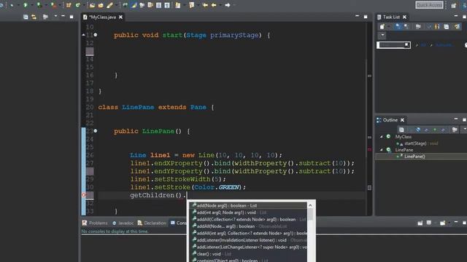Click the green Run button in toolbar
This screenshot has height=262, width=467.
pos(26,5)
